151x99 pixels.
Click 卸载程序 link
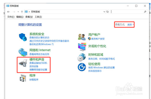click(34, 80)
